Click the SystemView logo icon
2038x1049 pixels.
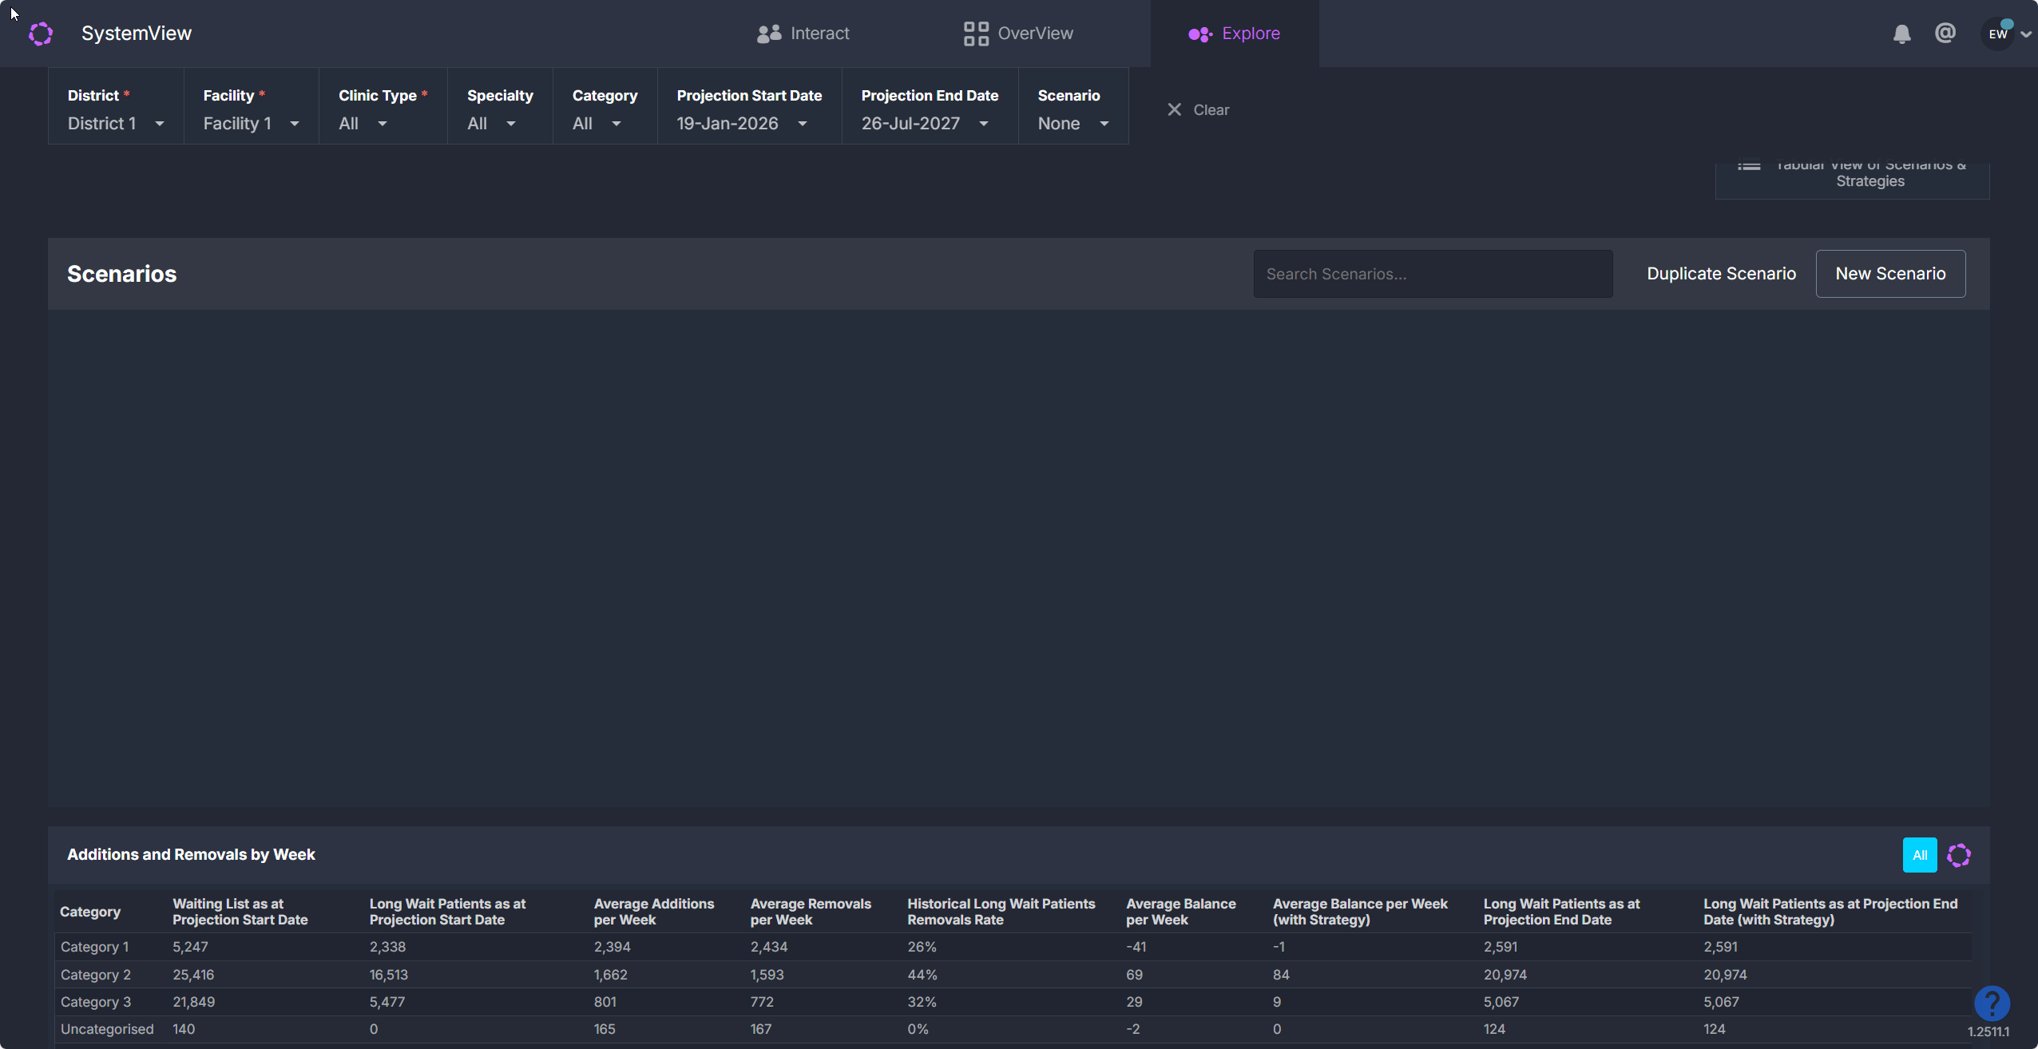(x=41, y=34)
